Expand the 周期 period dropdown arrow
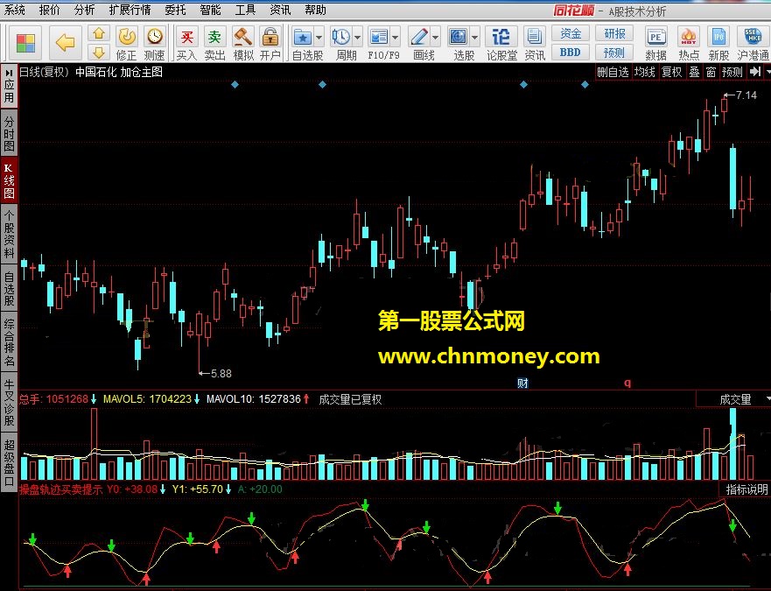Screen dimensions: 771x591 357,37
